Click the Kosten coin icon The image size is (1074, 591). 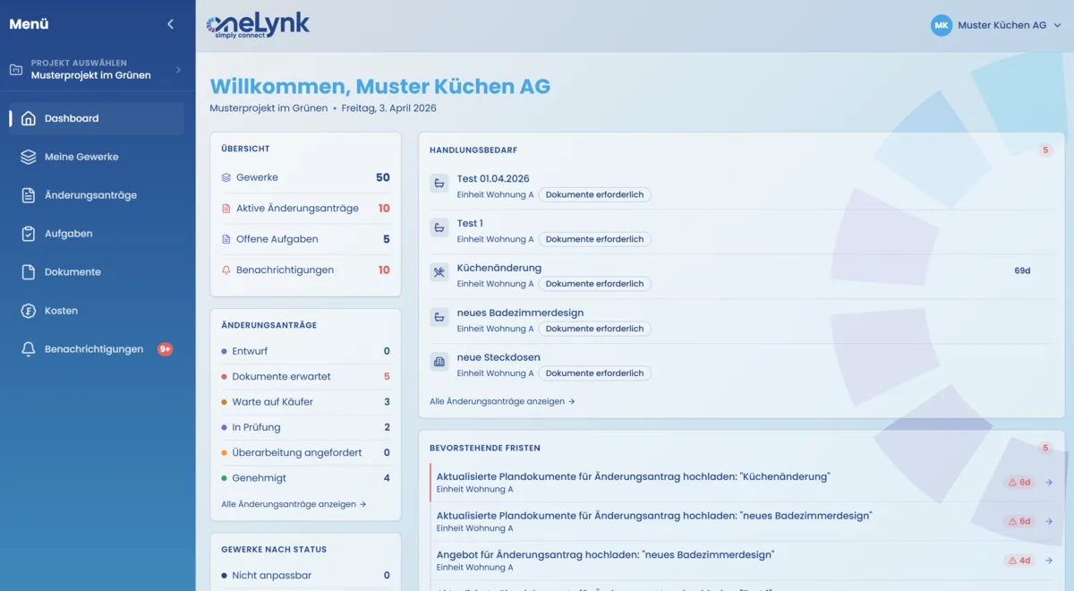pos(29,311)
